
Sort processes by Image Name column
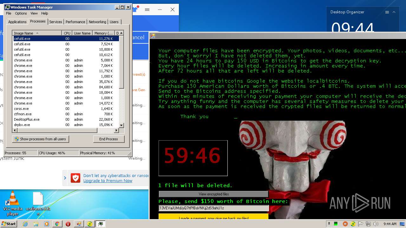37,33
